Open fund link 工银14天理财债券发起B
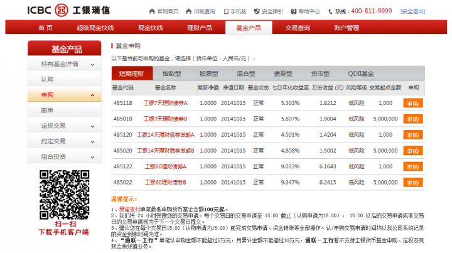 tap(166, 151)
